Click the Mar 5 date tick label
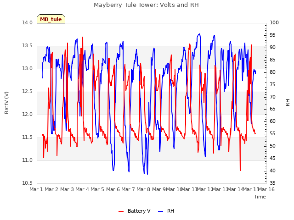 [97, 189]
